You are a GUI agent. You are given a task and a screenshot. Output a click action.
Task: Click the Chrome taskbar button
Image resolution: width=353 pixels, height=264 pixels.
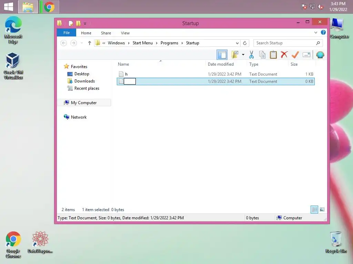click(x=49, y=7)
